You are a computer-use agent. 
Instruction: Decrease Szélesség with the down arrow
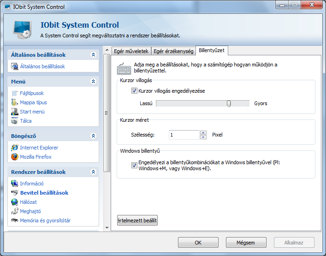(203, 137)
